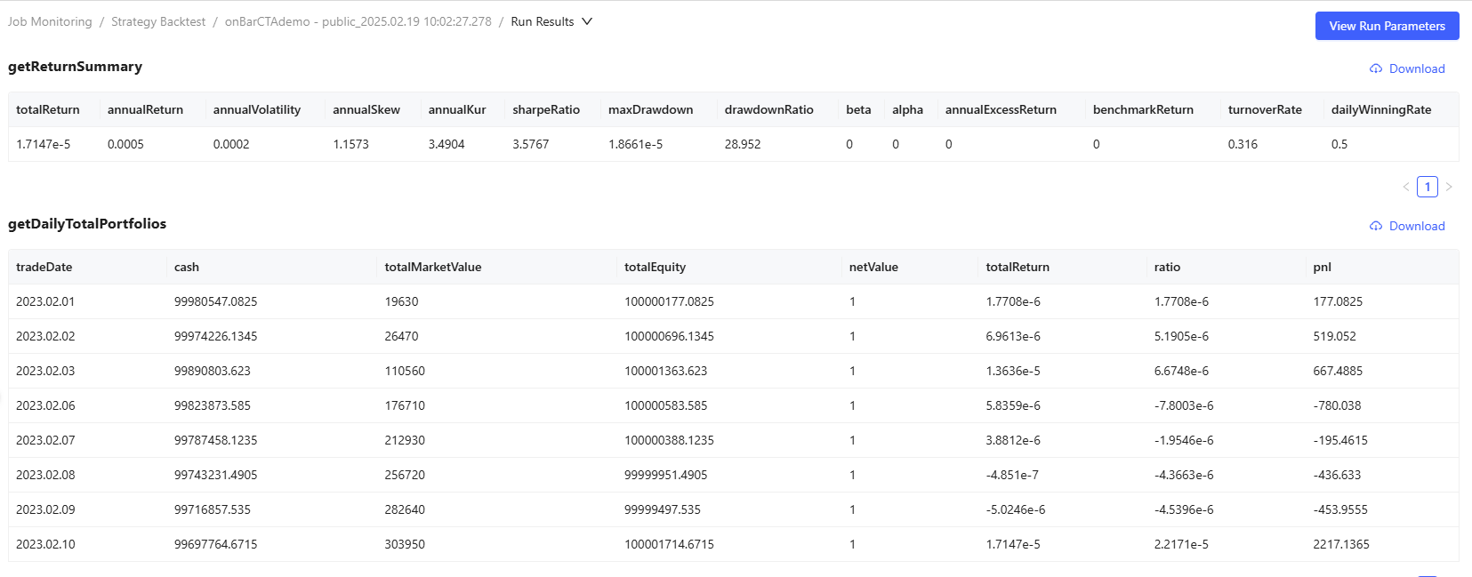Open the Strategy Backtest breadcrumb
This screenshot has width=1472, height=577.
(158, 21)
